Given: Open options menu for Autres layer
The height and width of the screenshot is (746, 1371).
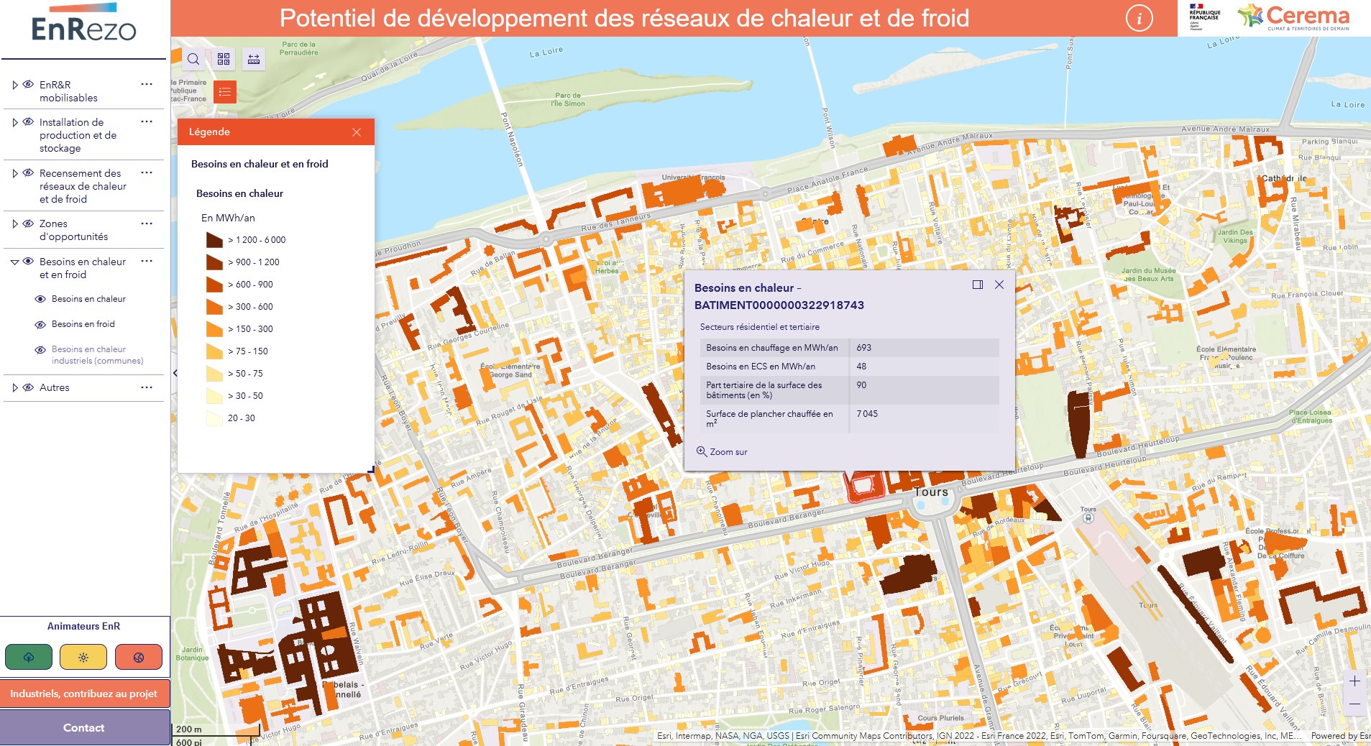Looking at the screenshot, I should [x=147, y=387].
